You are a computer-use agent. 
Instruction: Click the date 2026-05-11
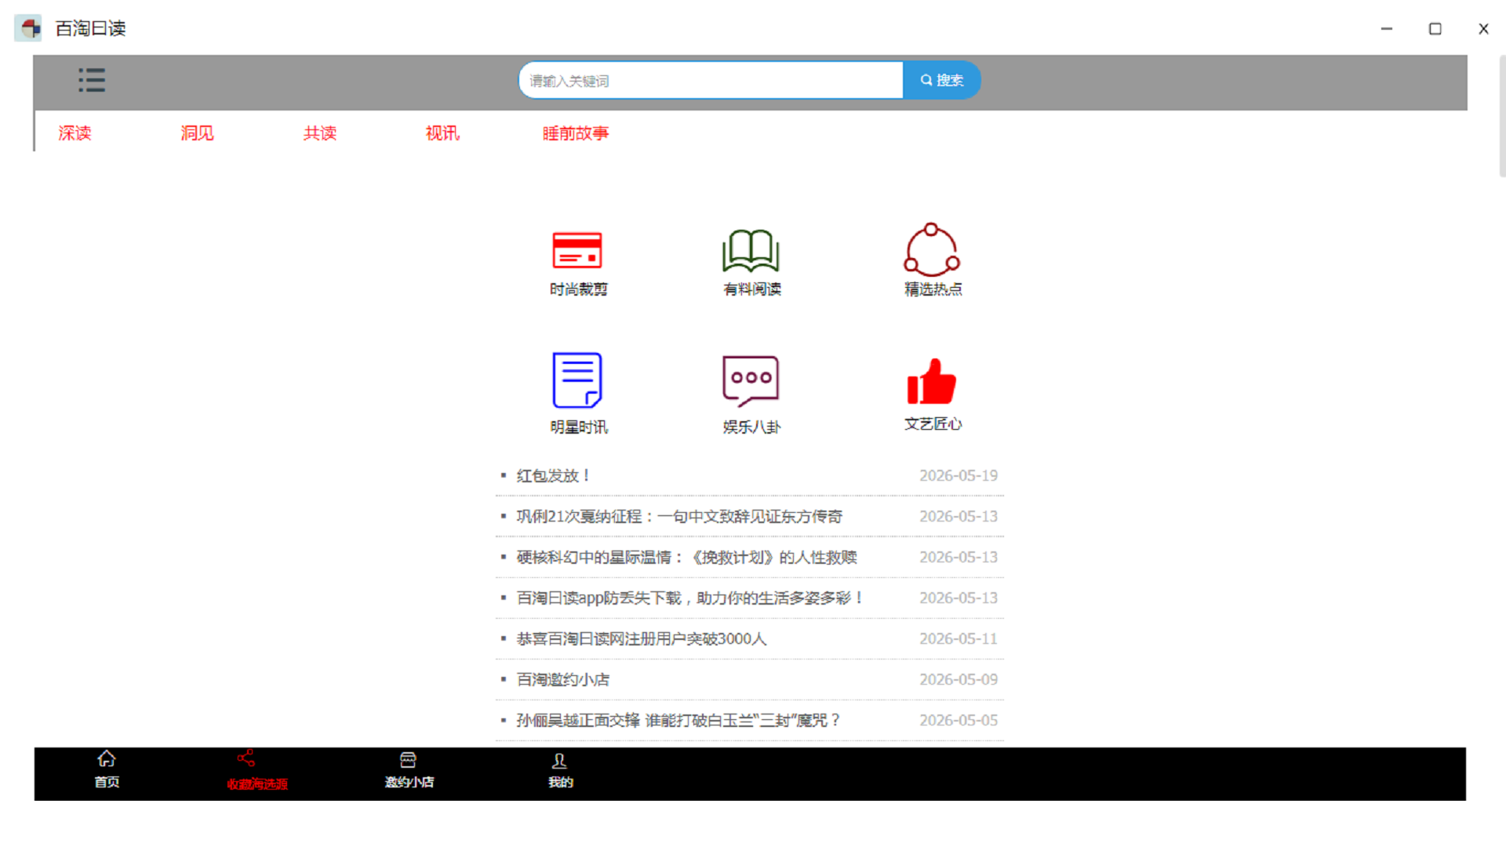point(959,638)
